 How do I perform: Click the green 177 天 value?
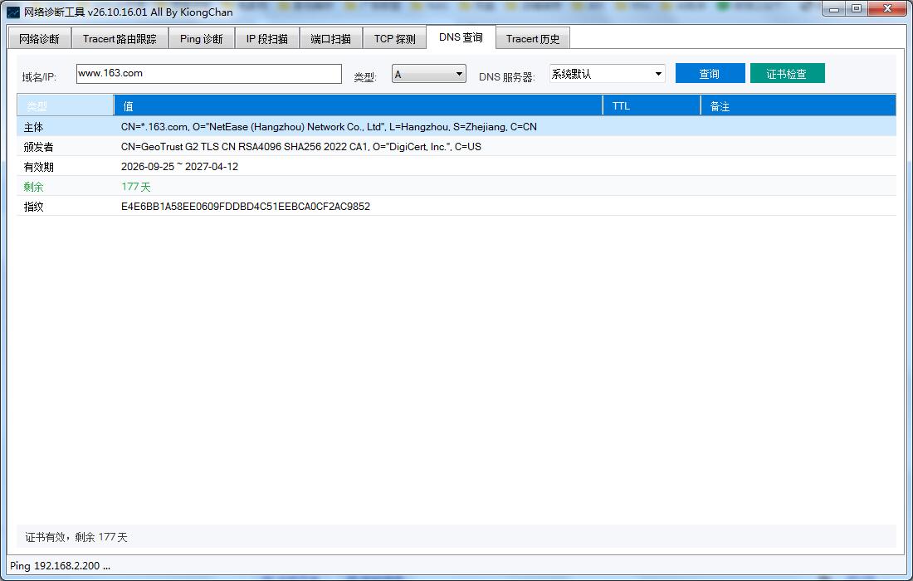tap(135, 186)
